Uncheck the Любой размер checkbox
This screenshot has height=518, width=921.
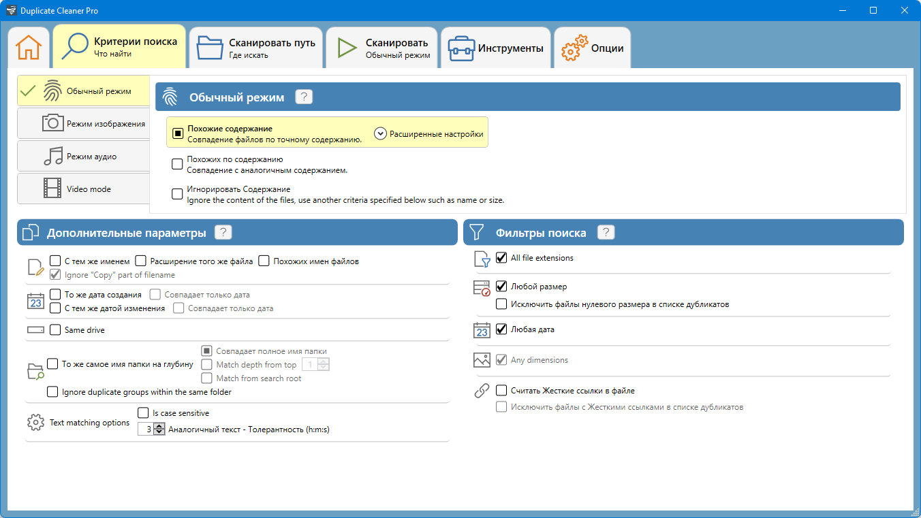(x=501, y=287)
